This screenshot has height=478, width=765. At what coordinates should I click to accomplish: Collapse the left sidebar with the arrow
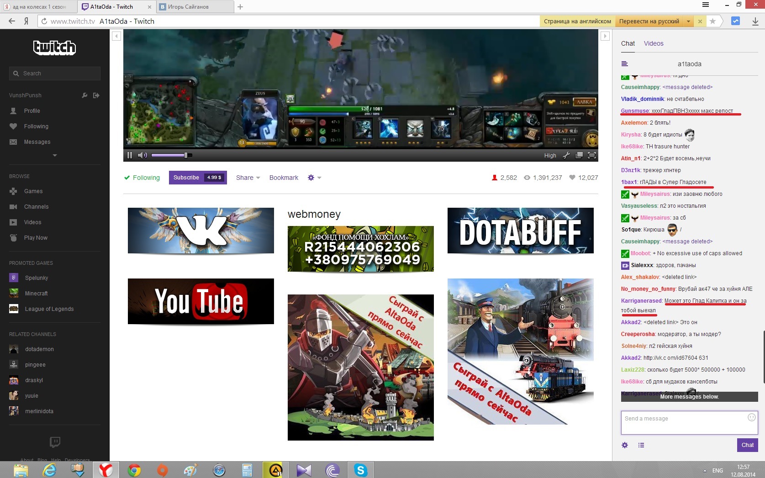[x=116, y=36]
